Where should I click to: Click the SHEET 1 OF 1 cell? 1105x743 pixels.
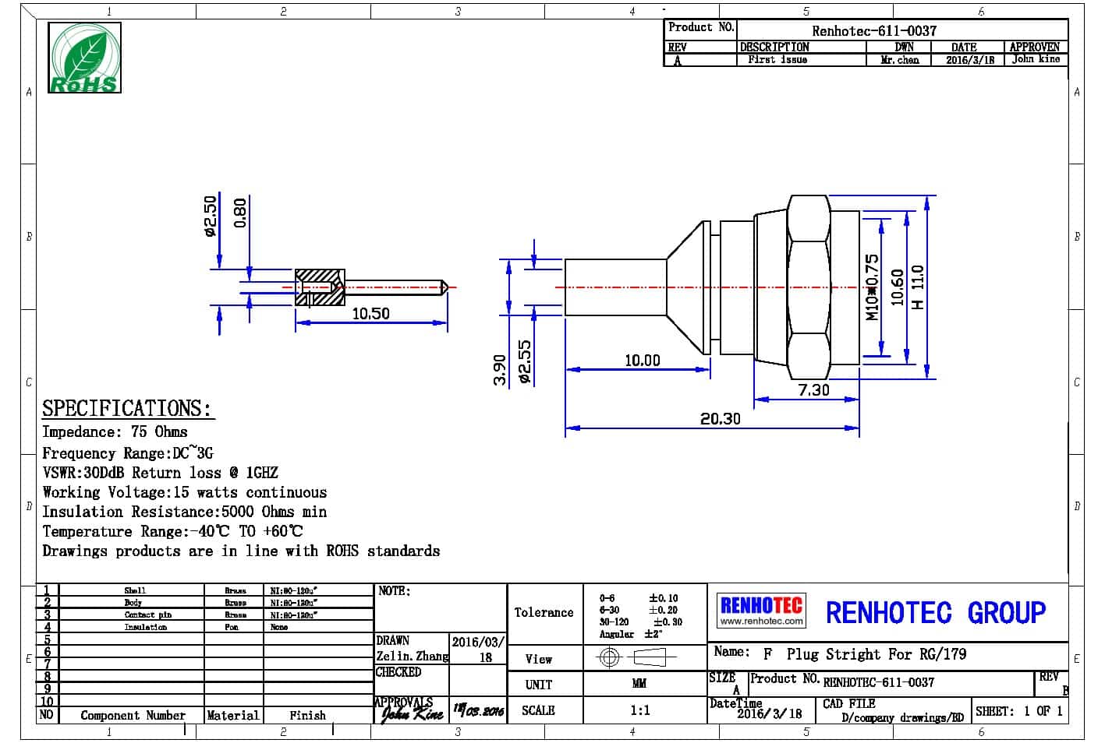pyautogui.click(x=1018, y=711)
